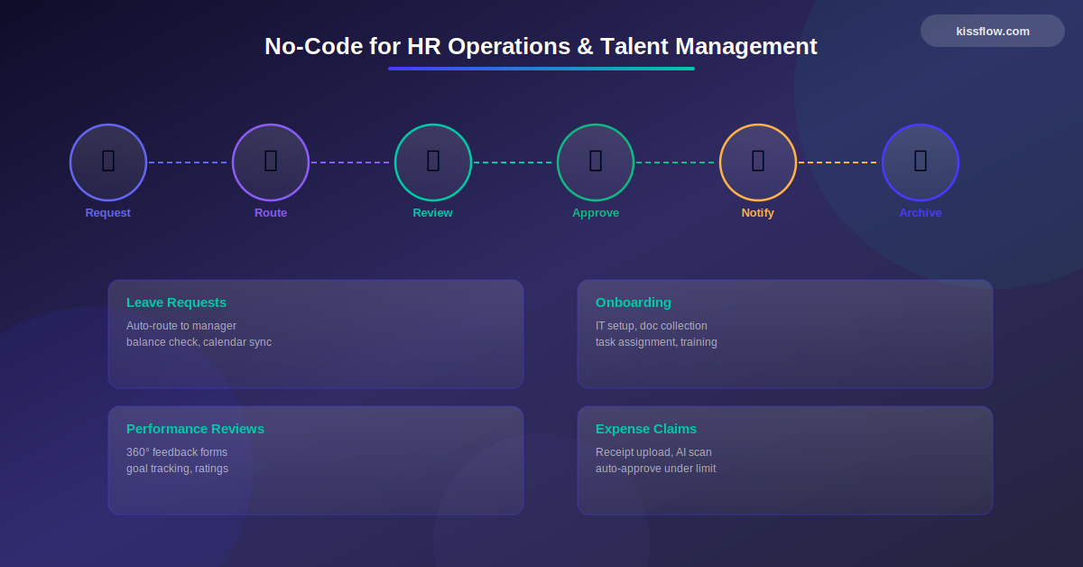
Task: Select the Leave Requests card
Action: [316, 334]
